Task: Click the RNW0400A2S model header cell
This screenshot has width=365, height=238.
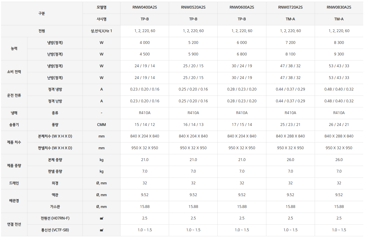Action: 145,7
